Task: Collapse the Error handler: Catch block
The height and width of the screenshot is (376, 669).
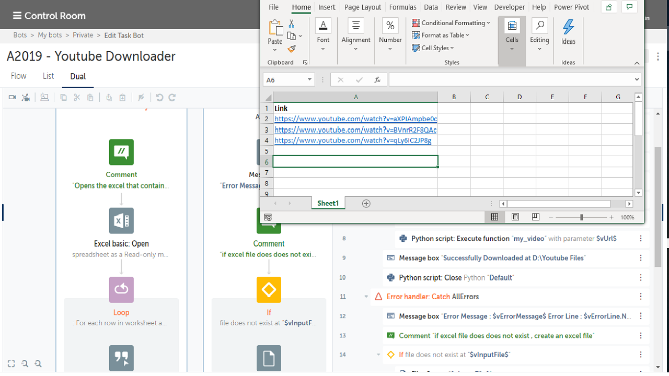Action: [x=366, y=297]
